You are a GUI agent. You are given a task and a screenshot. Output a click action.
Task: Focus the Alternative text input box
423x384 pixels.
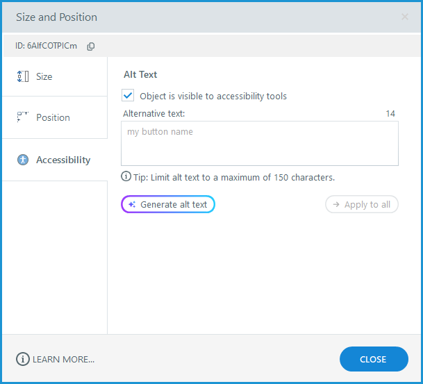click(259, 144)
